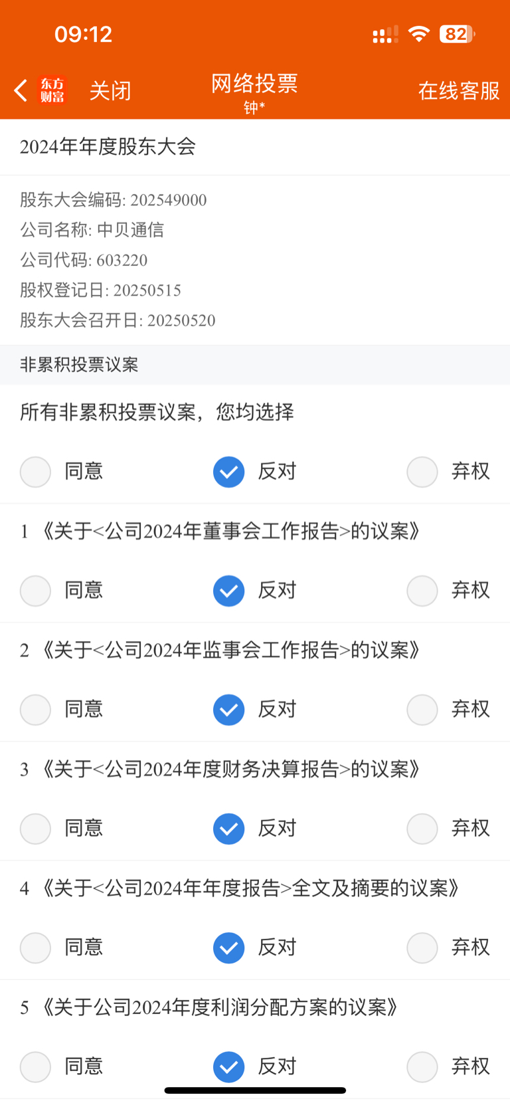Viewport: 510px width, 1105px height.
Task: Choose 弃权 for proposal 4 年度报告
Action: [422, 948]
